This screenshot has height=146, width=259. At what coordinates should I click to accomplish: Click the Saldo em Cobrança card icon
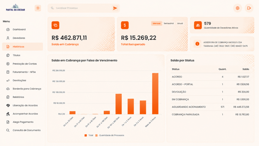pyautogui.click(x=55, y=25)
